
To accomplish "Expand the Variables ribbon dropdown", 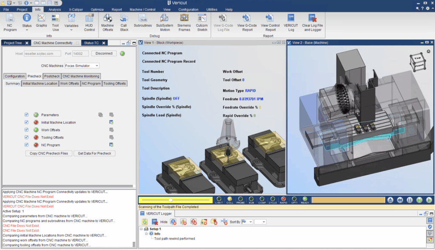I will [71, 30].
